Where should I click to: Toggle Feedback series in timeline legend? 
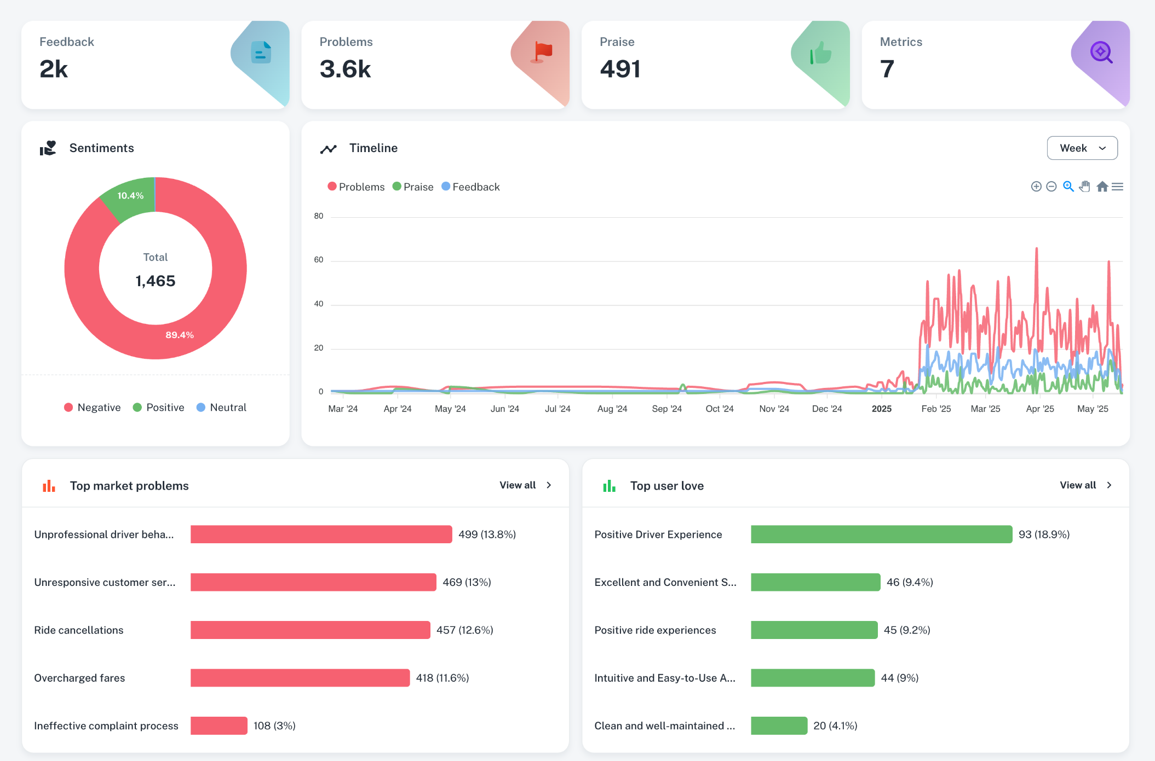pyautogui.click(x=470, y=187)
